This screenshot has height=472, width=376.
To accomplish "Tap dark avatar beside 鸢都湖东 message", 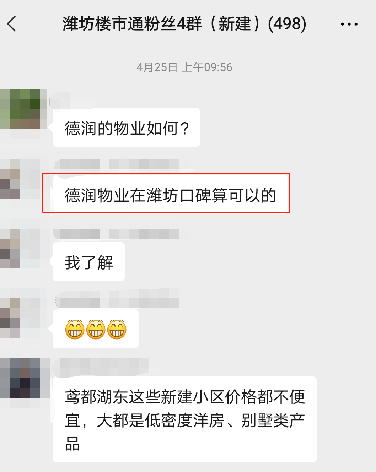I will click(25, 378).
